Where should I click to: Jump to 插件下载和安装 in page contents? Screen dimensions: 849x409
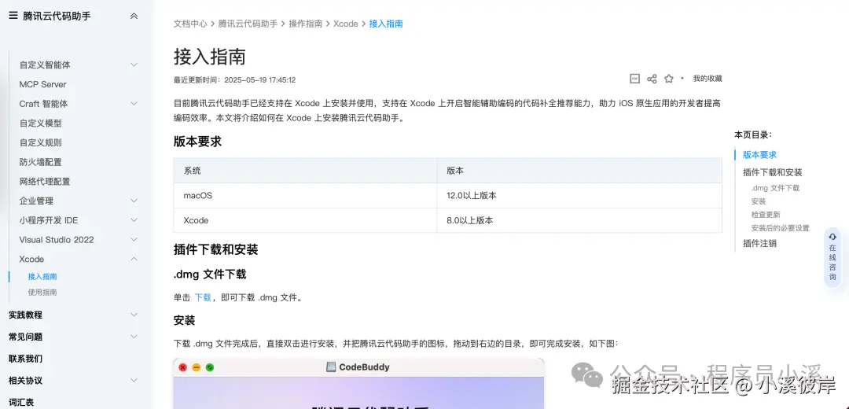(773, 172)
